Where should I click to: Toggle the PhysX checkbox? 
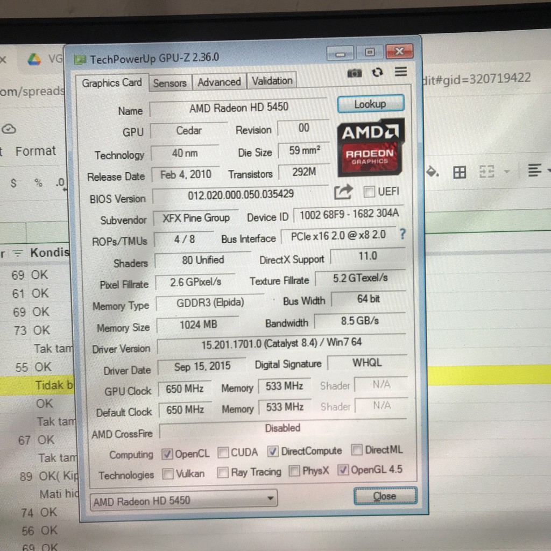[294, 471]
